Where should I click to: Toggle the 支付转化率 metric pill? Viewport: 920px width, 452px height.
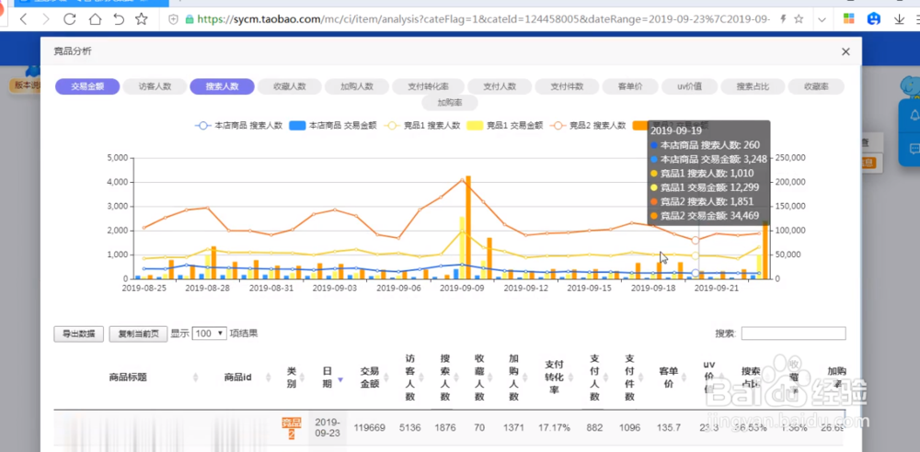[x=429, y=86]
